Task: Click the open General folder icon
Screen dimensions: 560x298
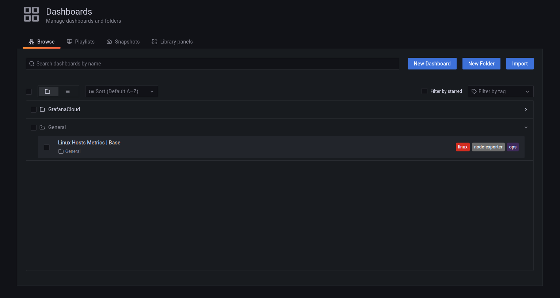Action: [x=42, y=127]
